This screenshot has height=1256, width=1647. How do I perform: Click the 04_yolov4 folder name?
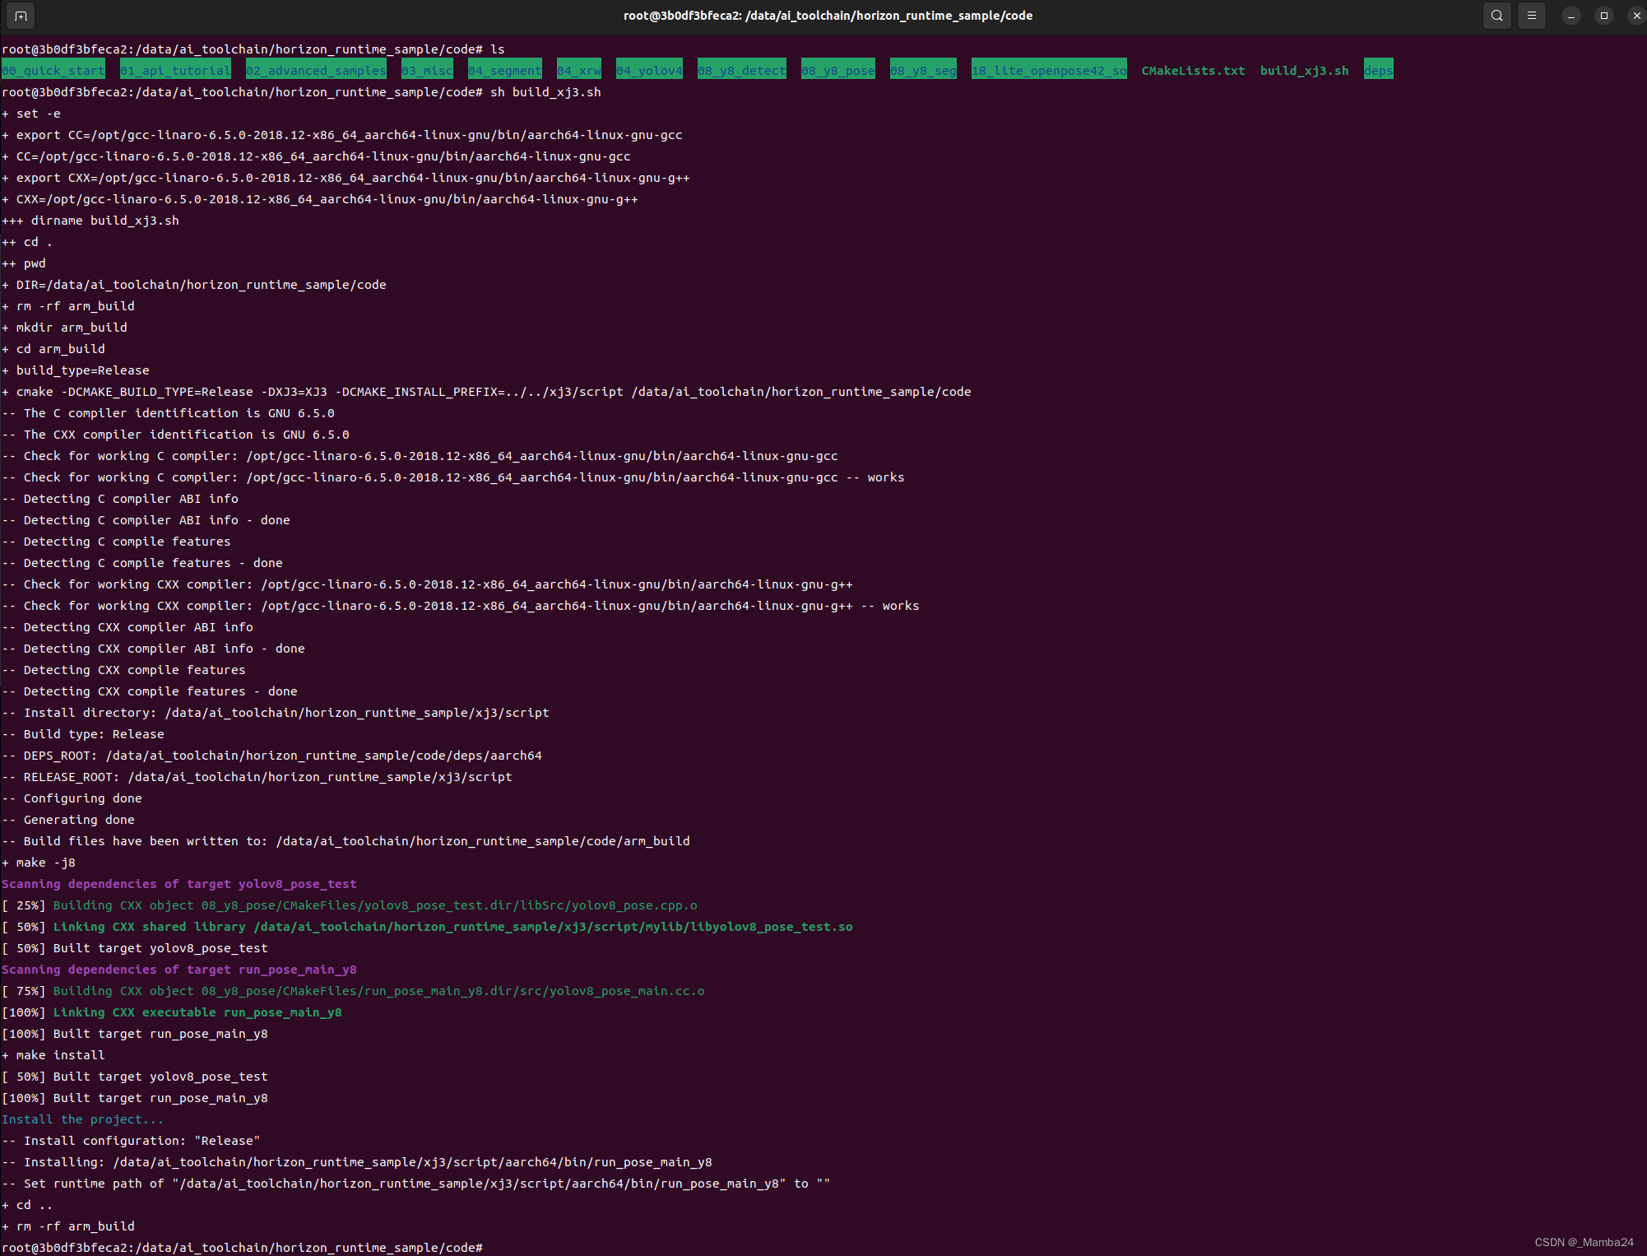648,70
